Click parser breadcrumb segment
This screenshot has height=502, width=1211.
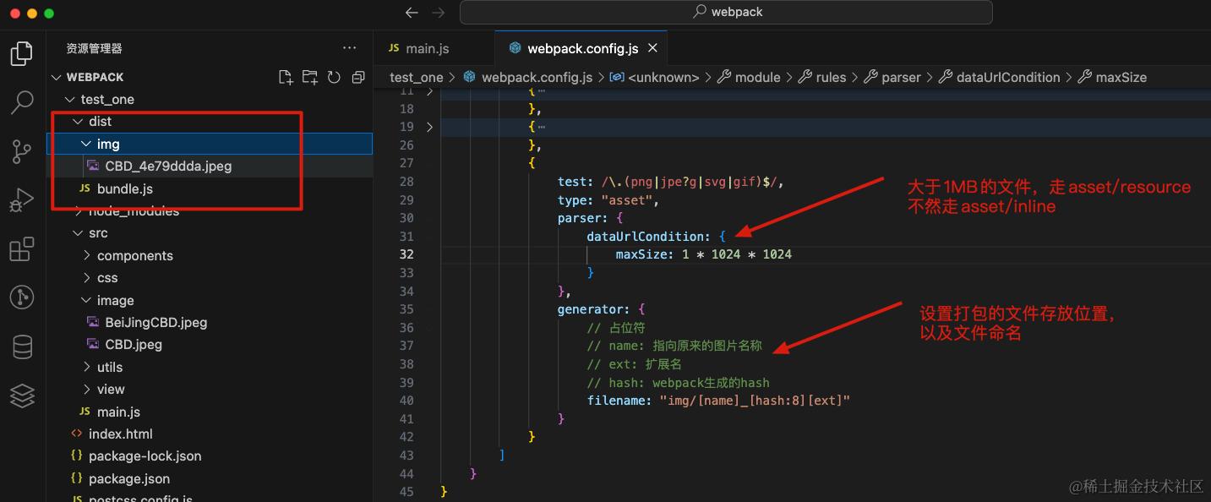pos(901,77)
